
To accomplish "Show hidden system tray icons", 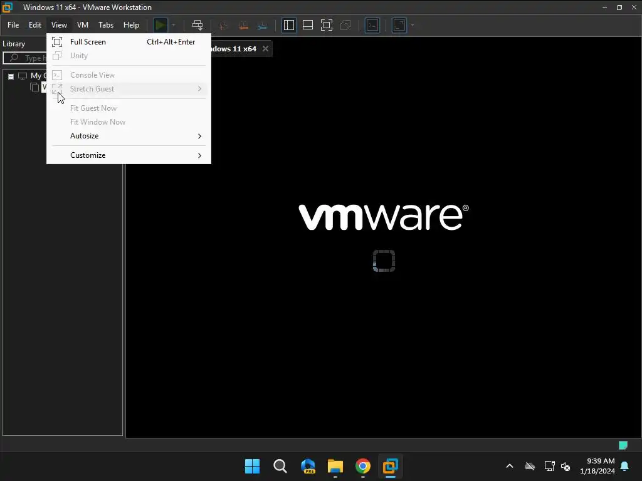I will 510,466.
